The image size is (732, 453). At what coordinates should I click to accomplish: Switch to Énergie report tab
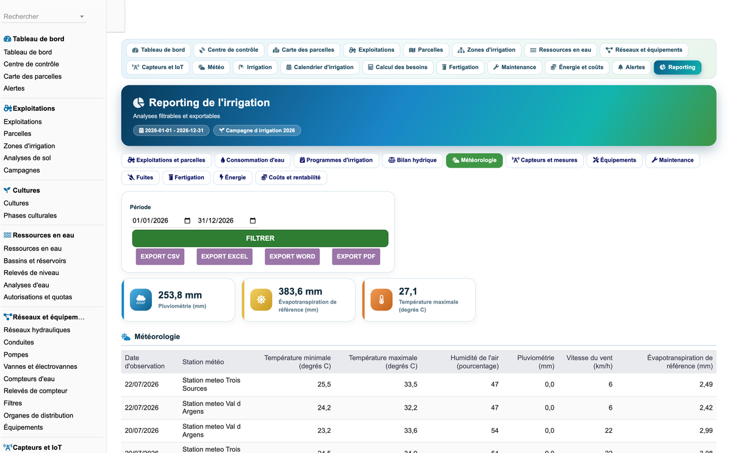(232, 177)
